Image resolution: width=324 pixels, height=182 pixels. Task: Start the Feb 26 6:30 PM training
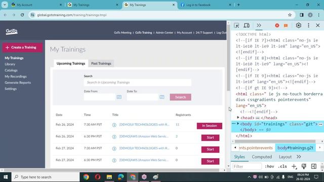pyautogui.click(x=210, y=138)
